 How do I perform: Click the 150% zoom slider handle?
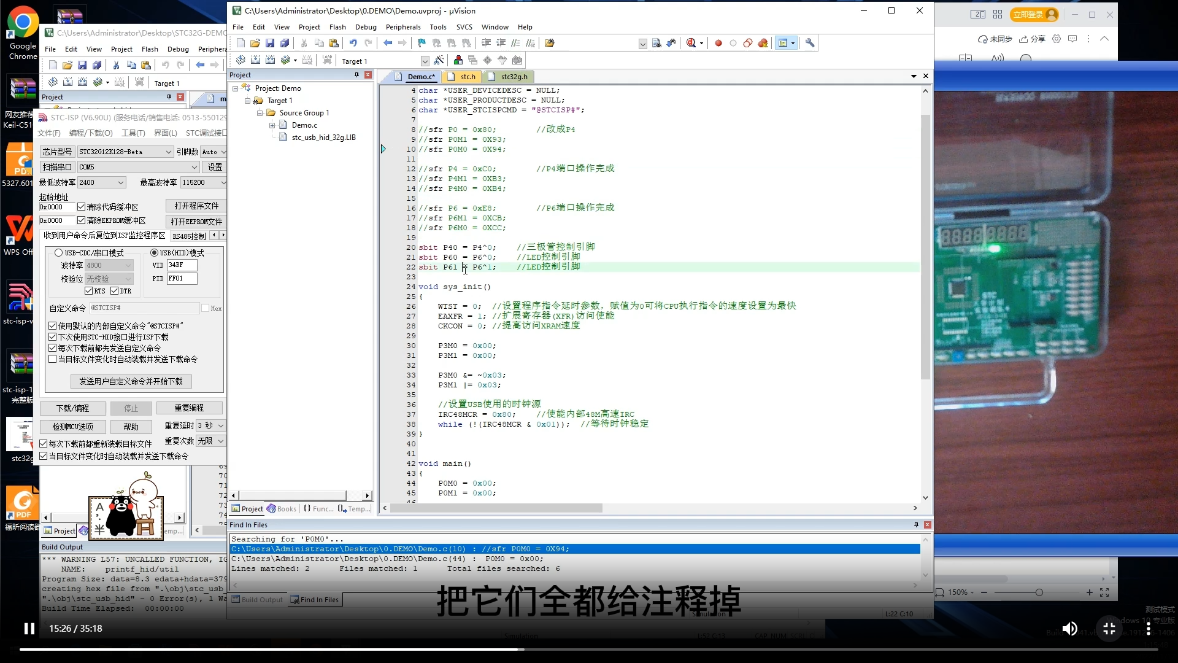[x=1039, y=592]
